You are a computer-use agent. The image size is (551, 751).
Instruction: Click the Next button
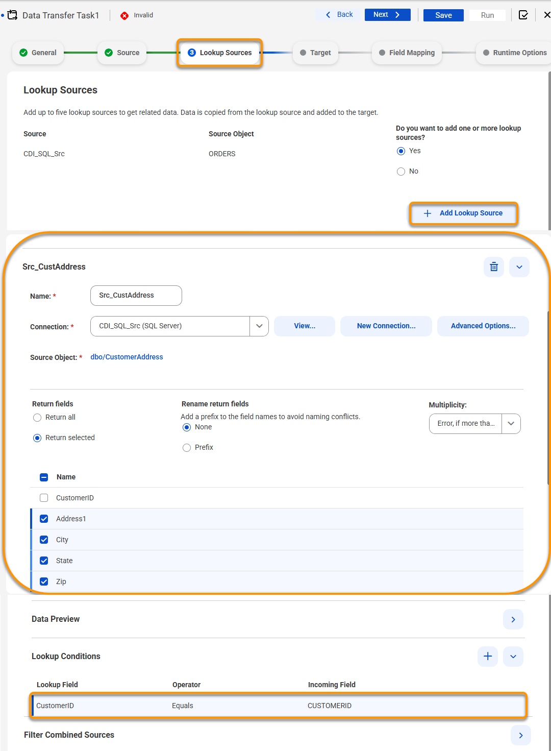click(387, 14)
